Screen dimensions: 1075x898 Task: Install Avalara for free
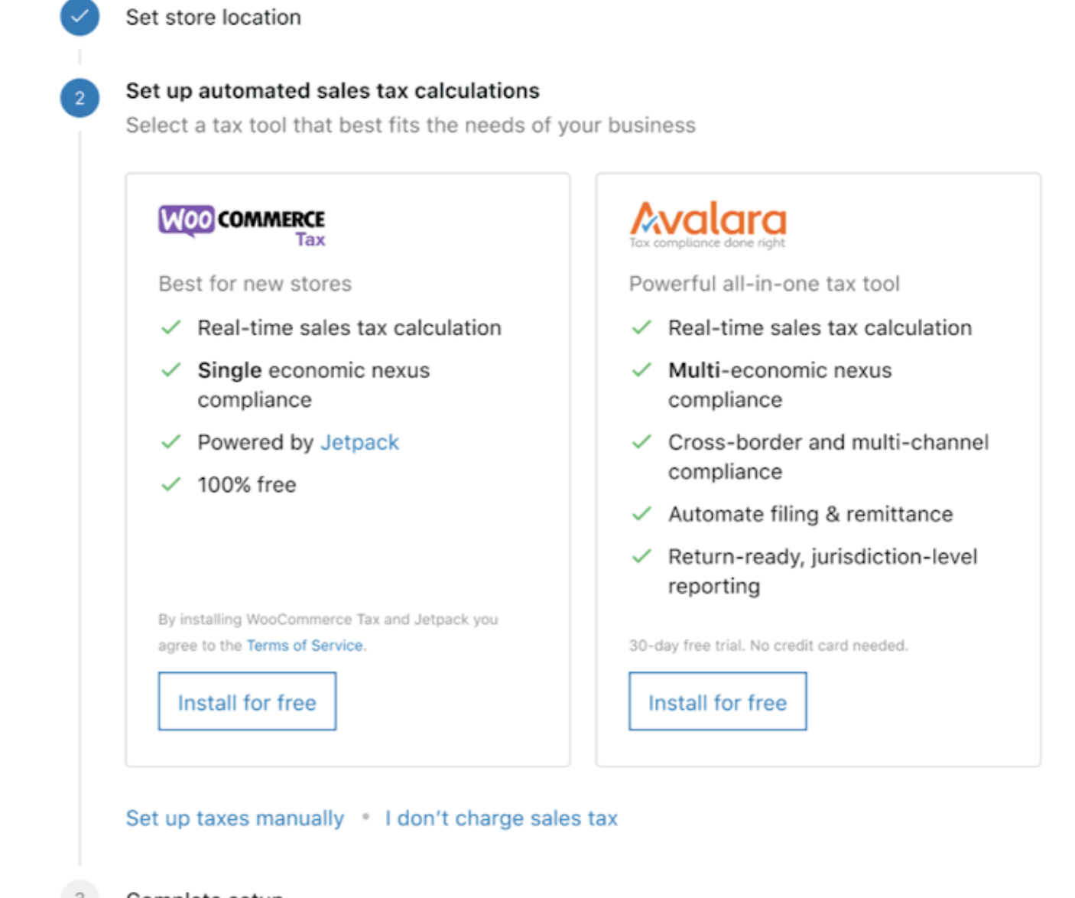pos(717,701)
